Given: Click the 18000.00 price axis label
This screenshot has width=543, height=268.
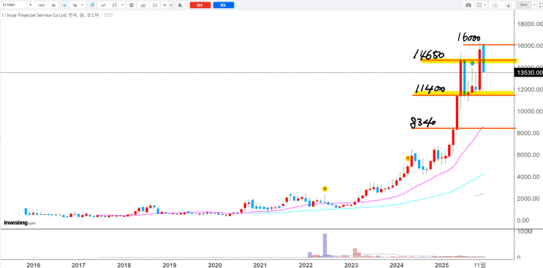Looking at the screenshot, I should coord(530,24).
